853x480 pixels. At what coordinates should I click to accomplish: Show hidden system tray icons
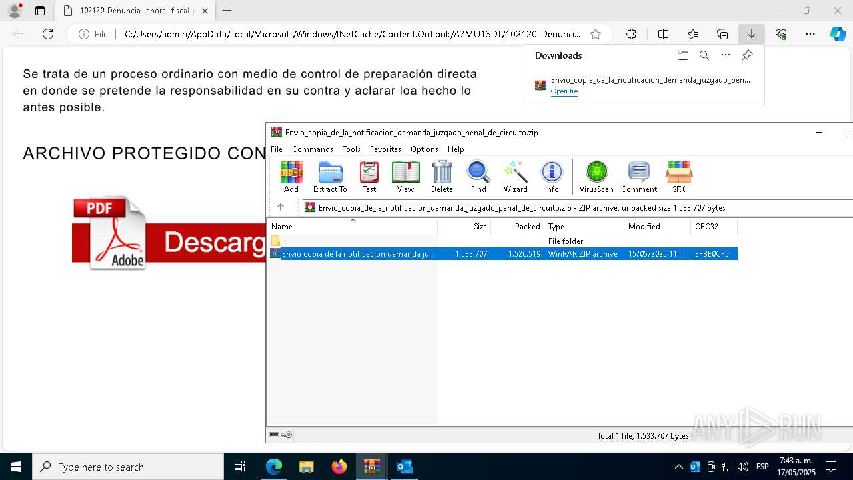click(x=678, y=467)
